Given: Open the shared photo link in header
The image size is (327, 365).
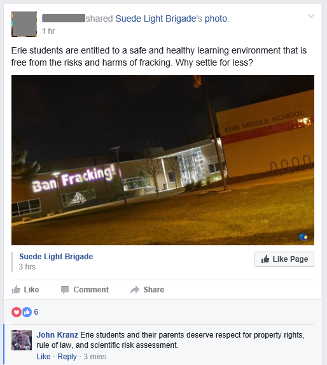Looking at the screenshot, I should pyautogui.click(x=216, y=18).
